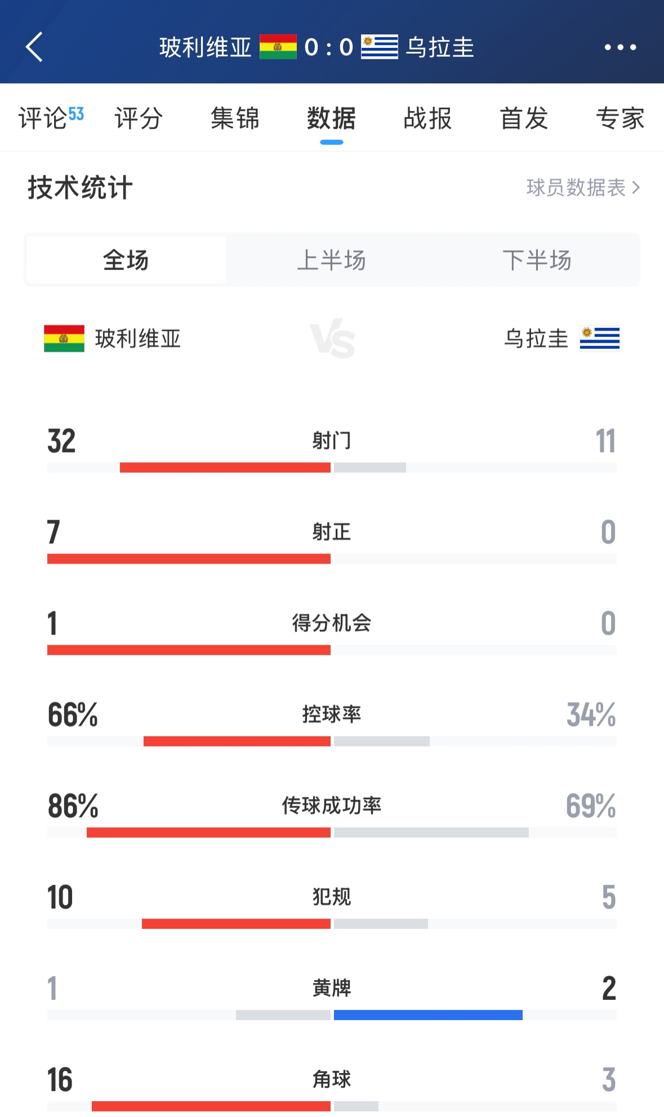Tap Bolivia flag in stats section
This screenshot has height=1117, width=664.
[x=64, y=339]
